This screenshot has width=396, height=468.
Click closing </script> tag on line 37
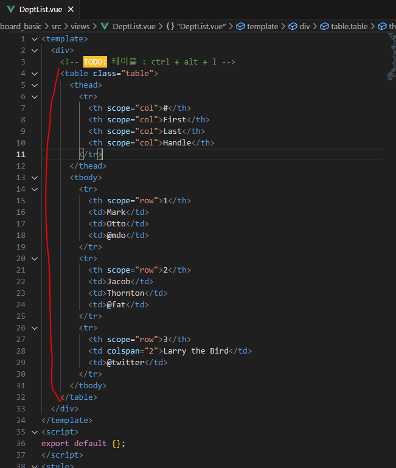point(63,455)
